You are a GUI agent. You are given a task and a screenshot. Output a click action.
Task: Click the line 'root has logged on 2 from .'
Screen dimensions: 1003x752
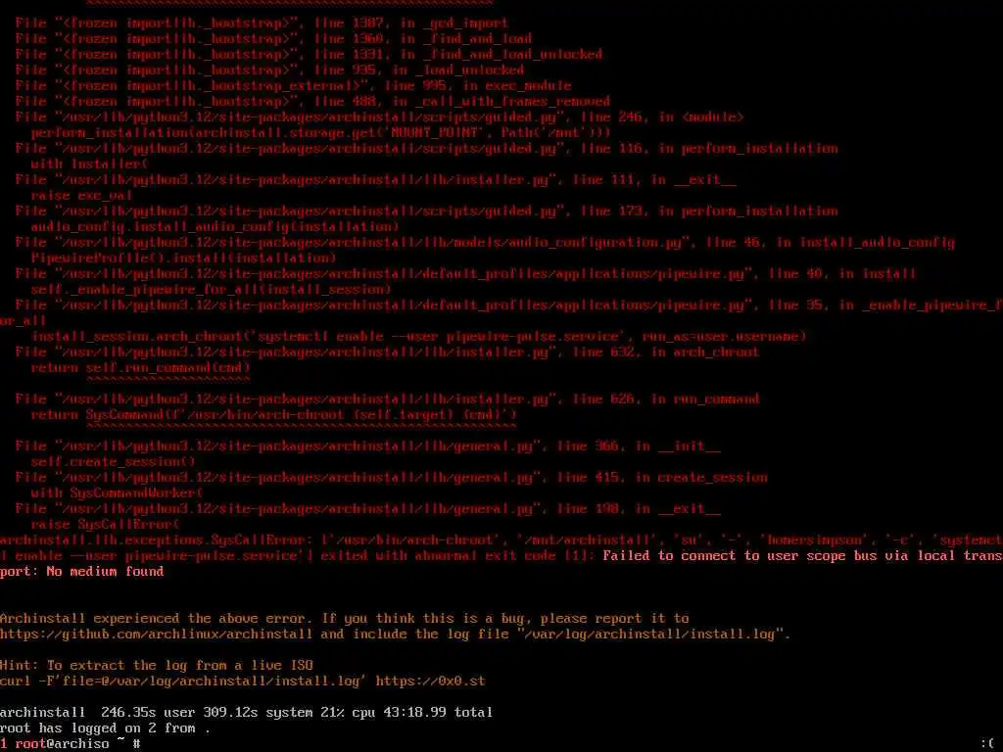[x=105, y=728]
